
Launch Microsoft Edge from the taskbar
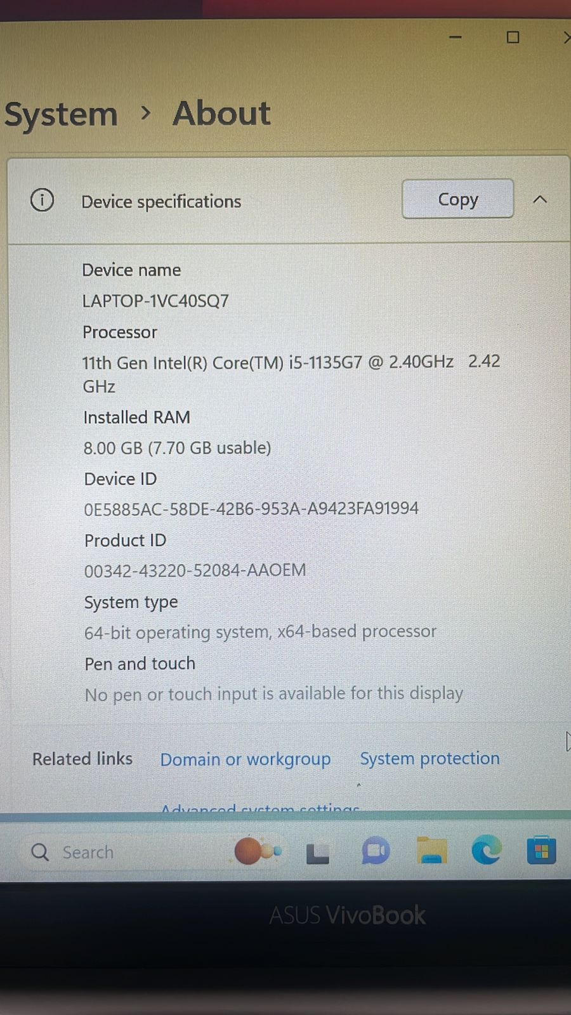point(487,850)
